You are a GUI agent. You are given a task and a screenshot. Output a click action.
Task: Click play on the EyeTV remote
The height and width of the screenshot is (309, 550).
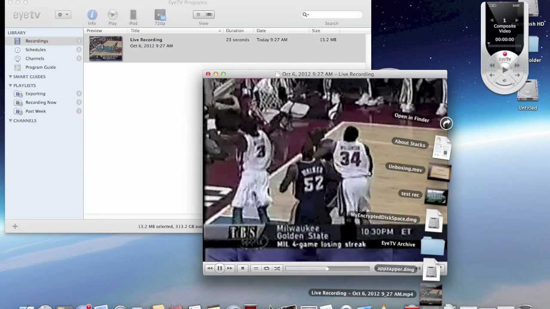tap(505, 70)
